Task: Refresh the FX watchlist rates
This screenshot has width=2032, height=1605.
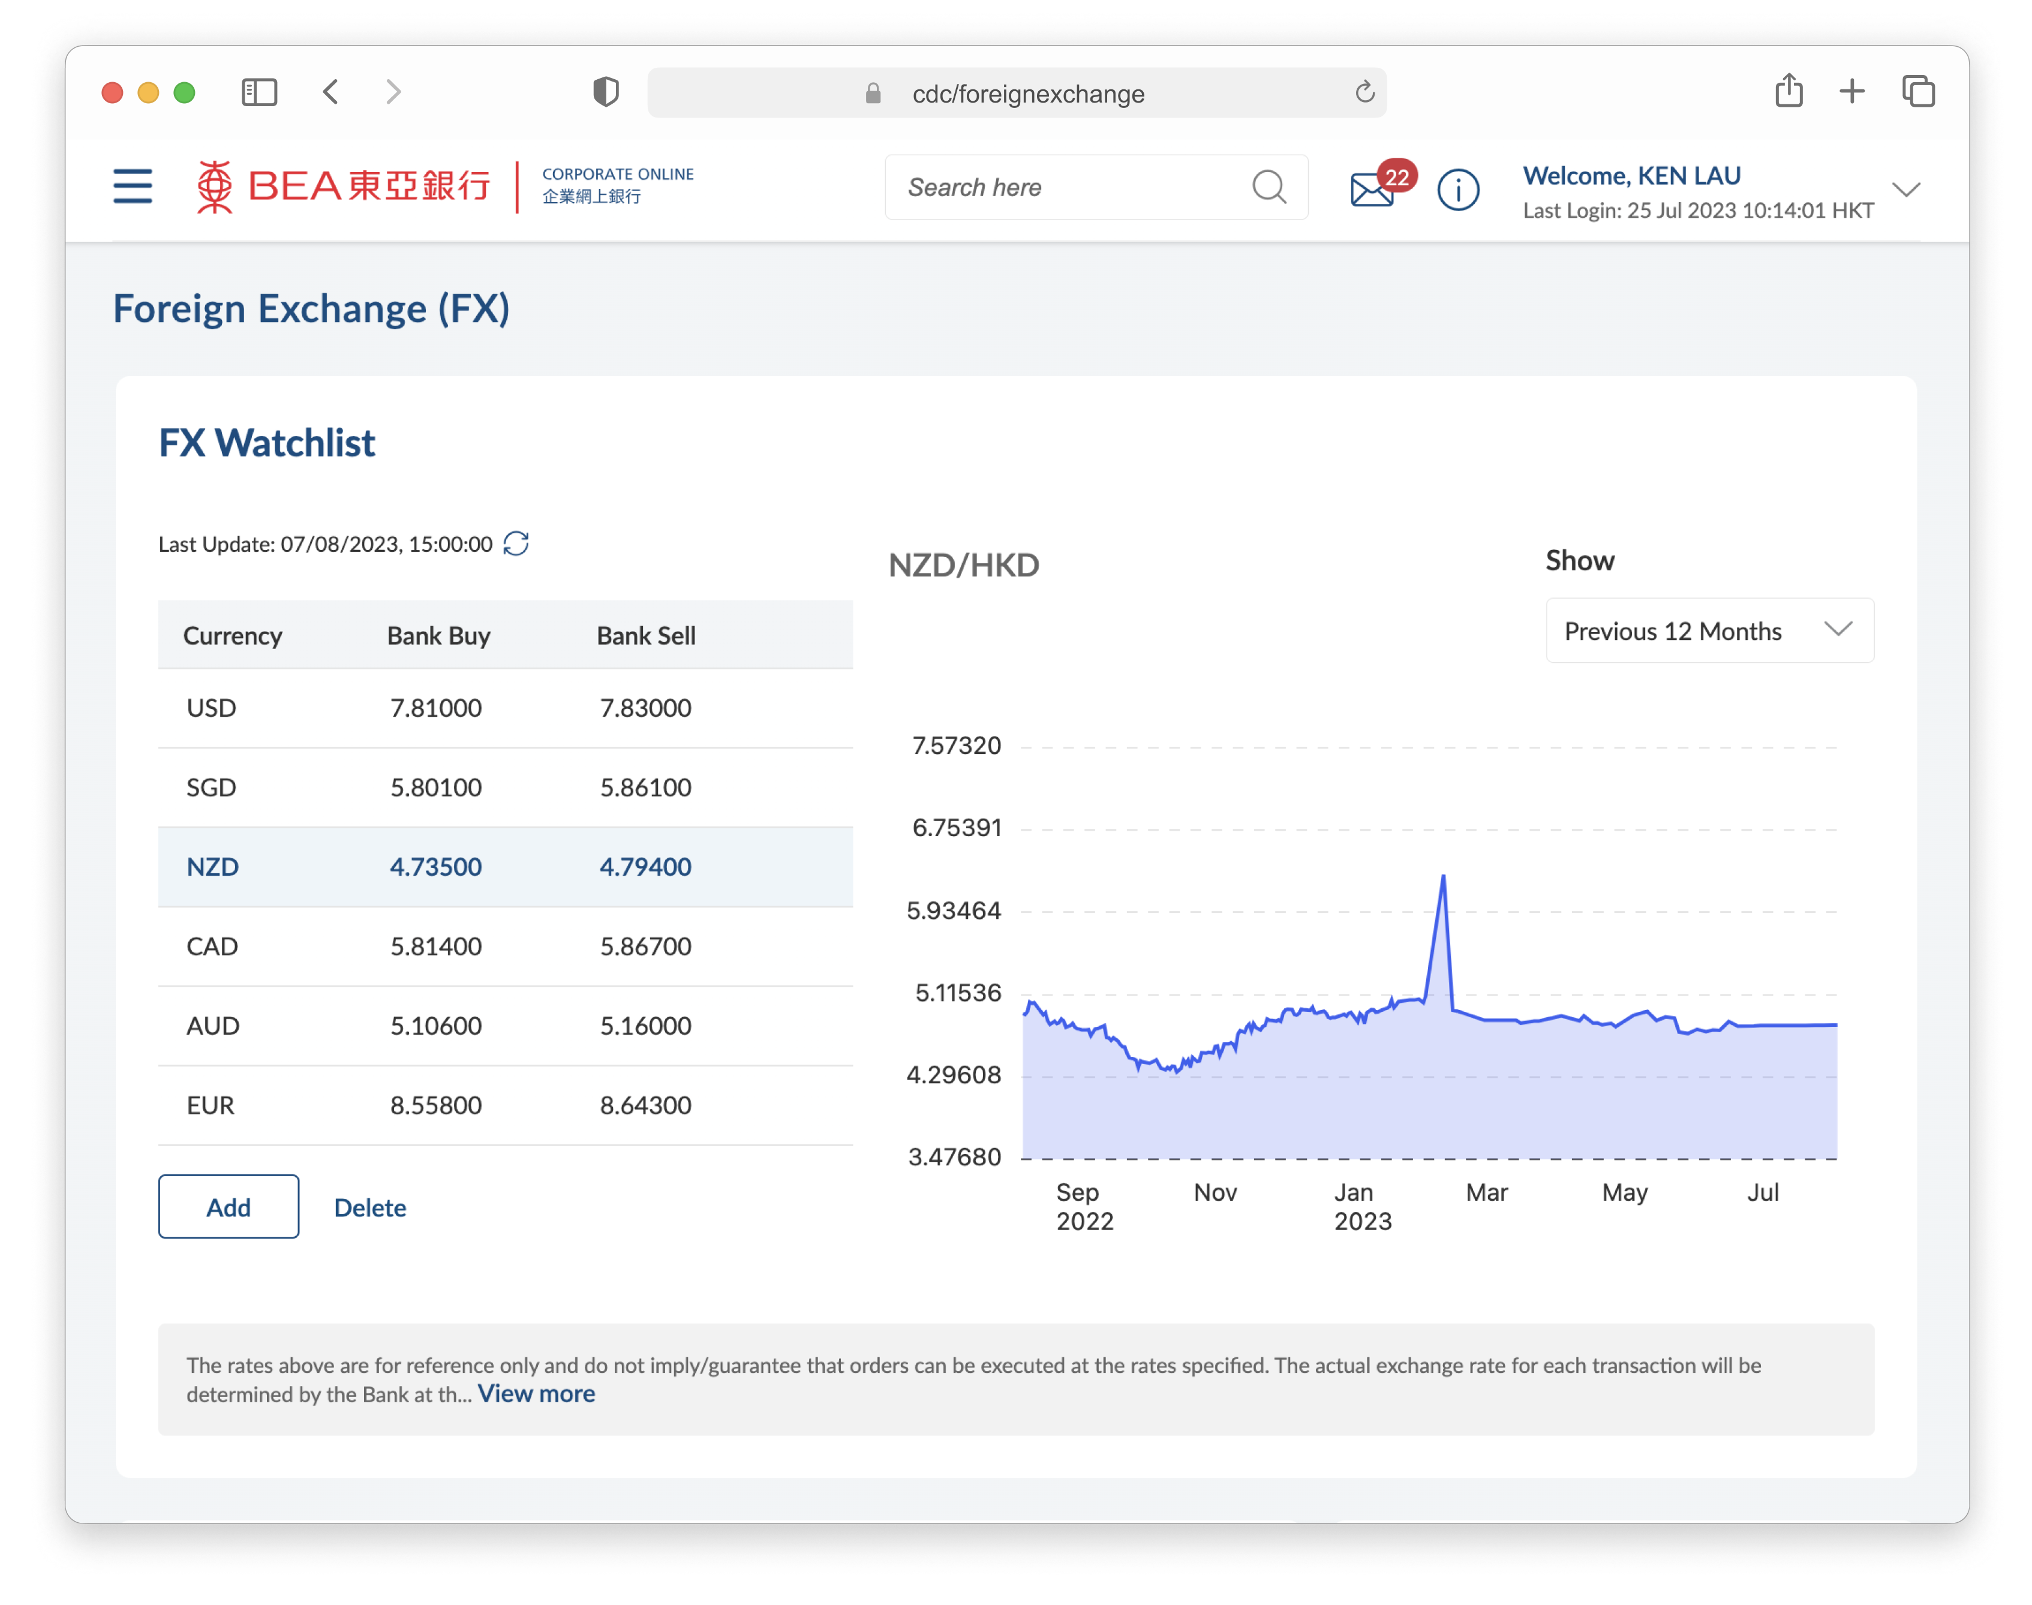Action: (516, 544)
